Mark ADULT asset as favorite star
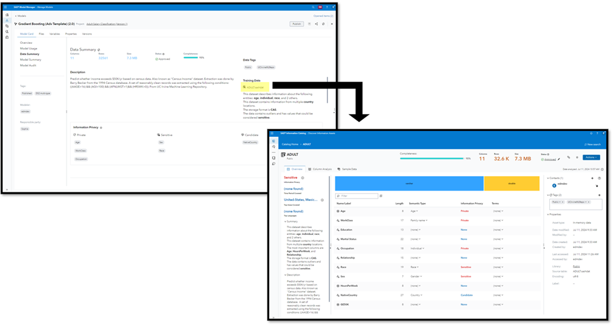This screenshot has height=327, width=612. click(x=577, y=157)
